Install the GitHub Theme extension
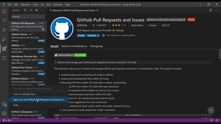The width and height of the screenshot is (221, 124). pos(41,41)
